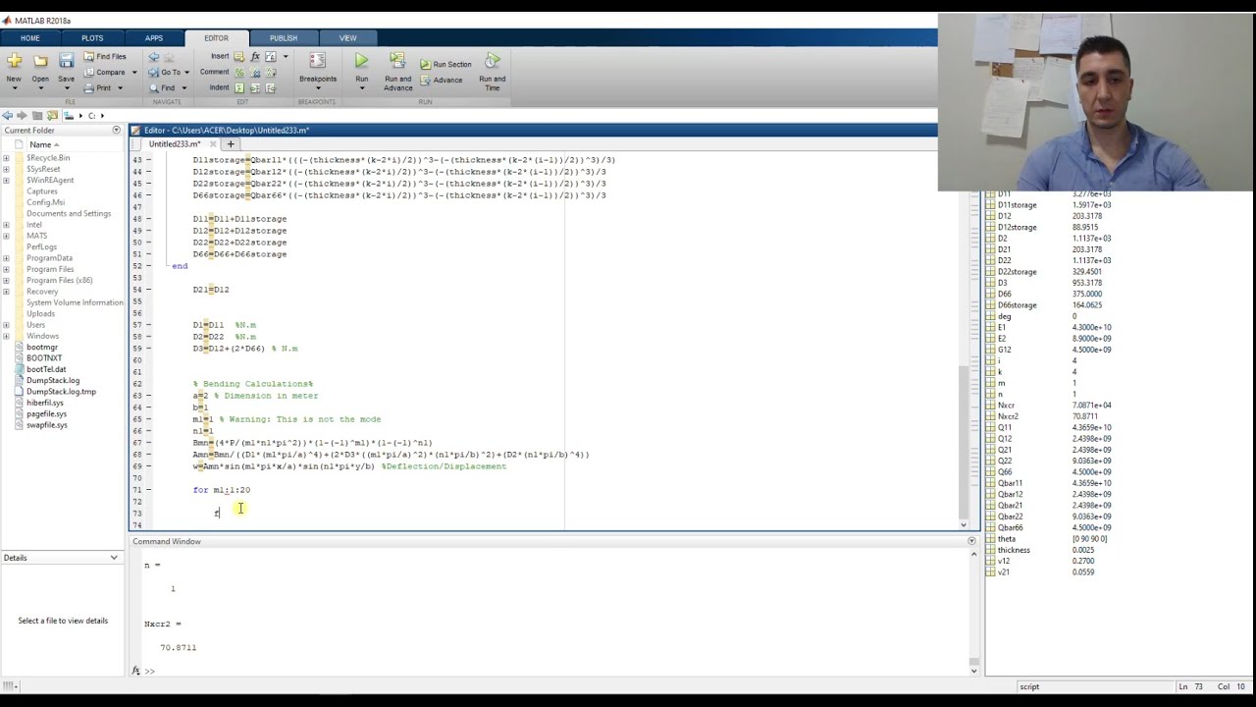Click code line 69 in the editor
Image resolution: width=1256 pixels, height=707 pixels.
tap(349, 466)
